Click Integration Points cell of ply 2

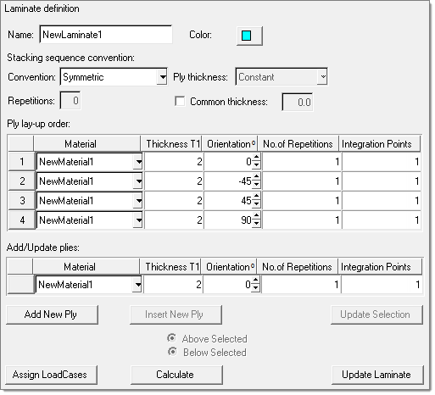point(382,181)
